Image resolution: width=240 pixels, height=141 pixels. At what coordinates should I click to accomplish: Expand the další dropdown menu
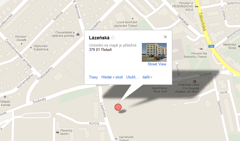click(147, 77)
